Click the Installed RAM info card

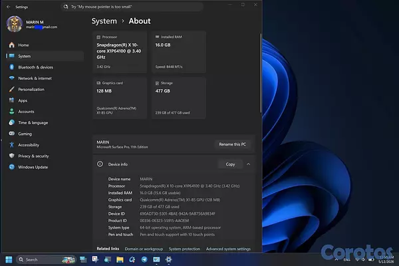pos(179,52)
